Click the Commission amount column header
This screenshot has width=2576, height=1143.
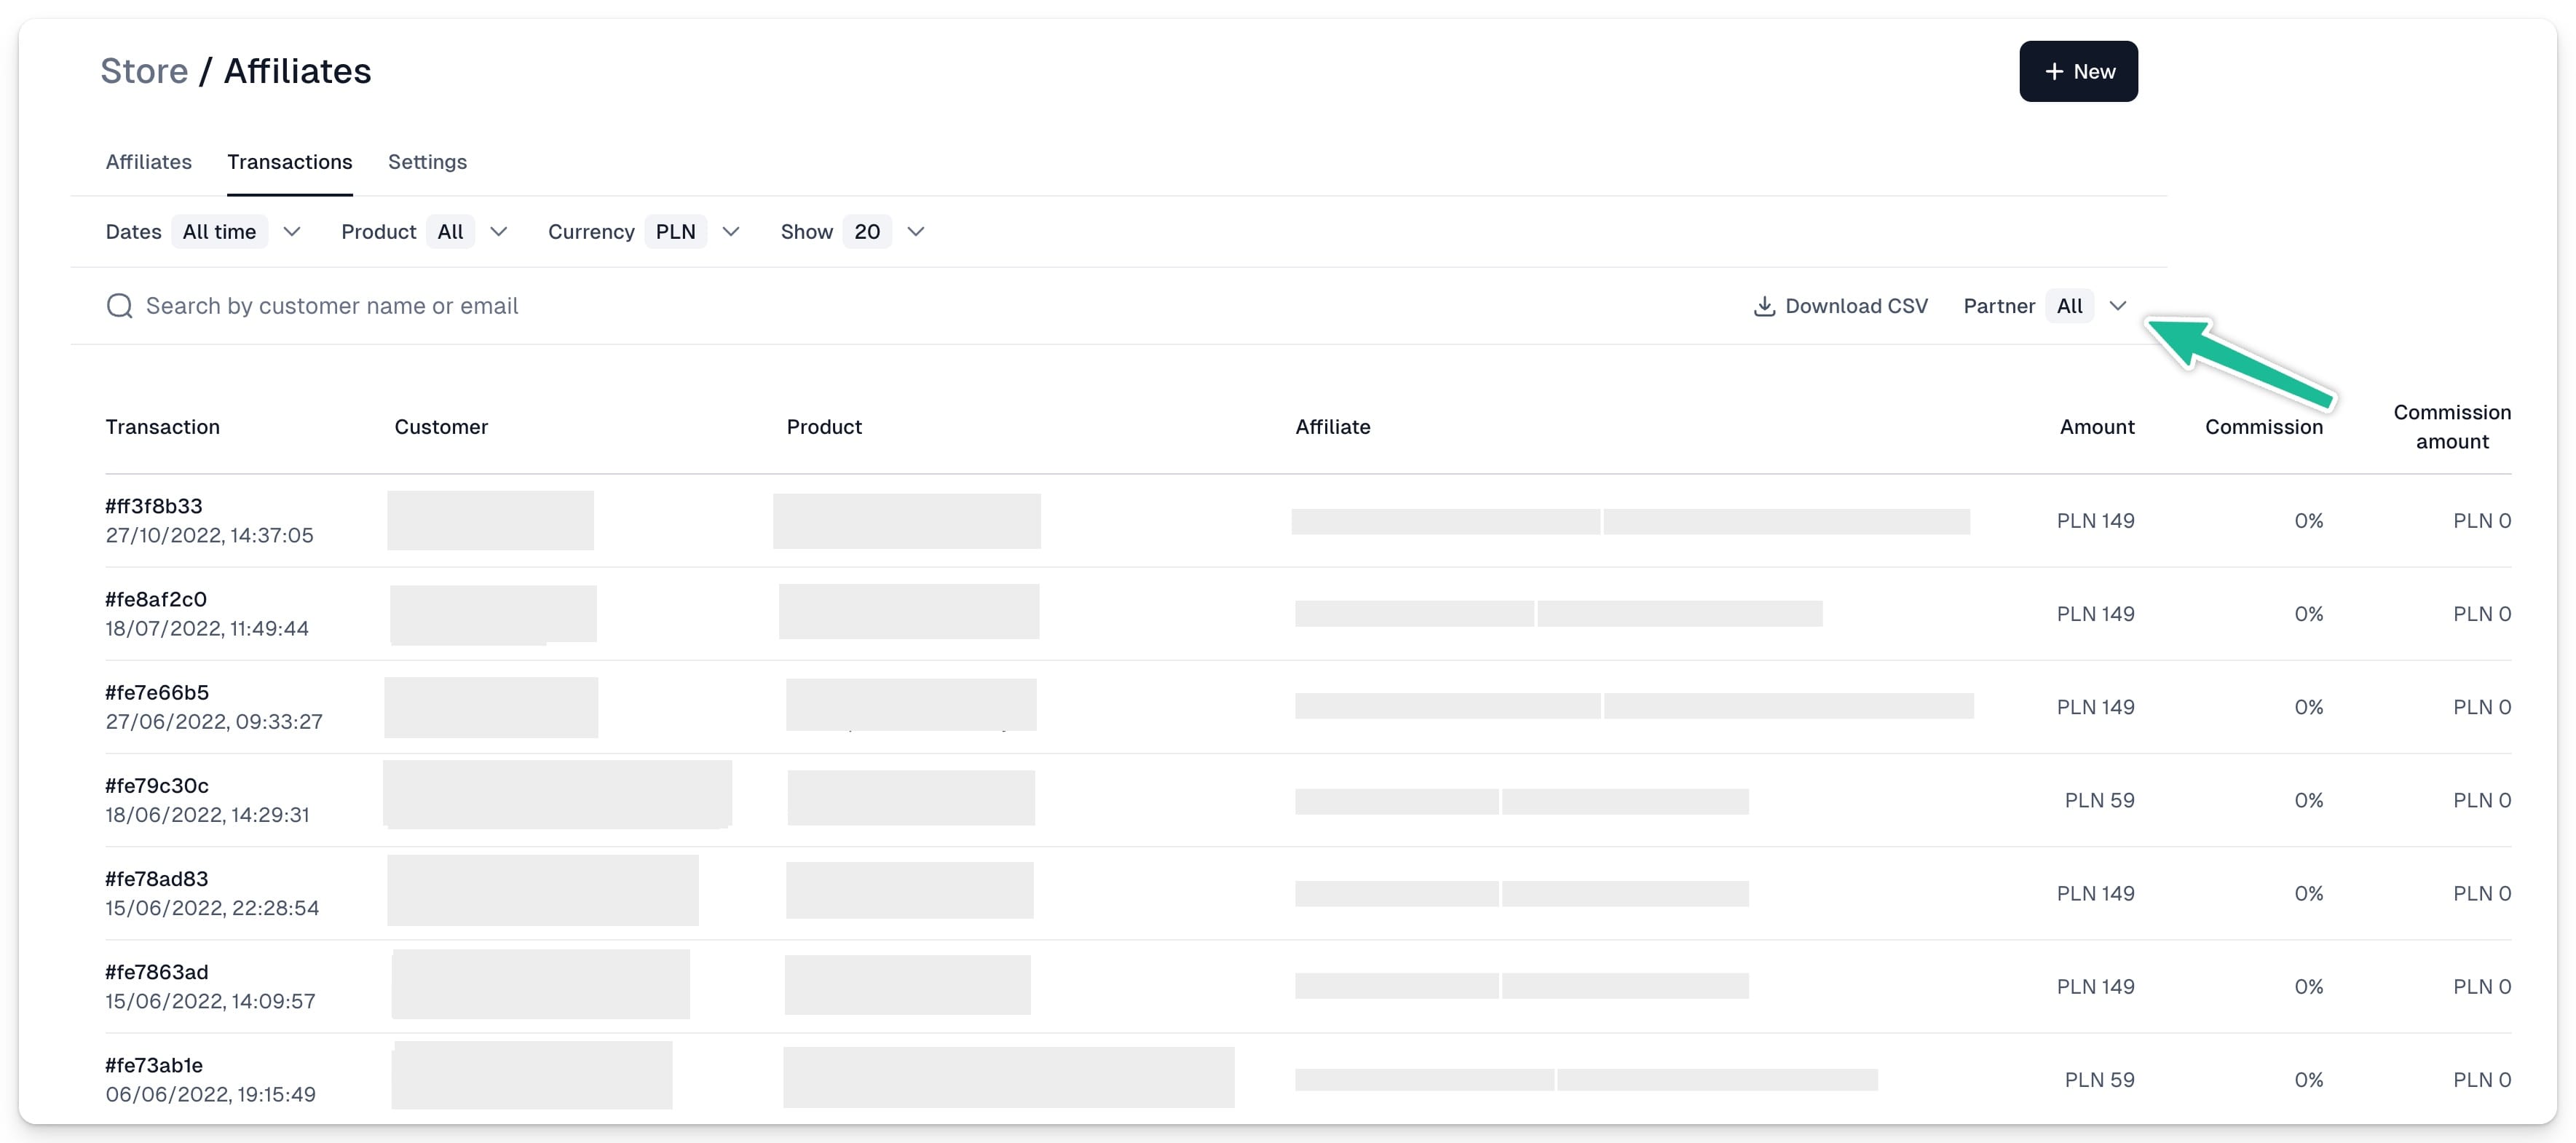pyautogui.click(x=2452, y=427)
